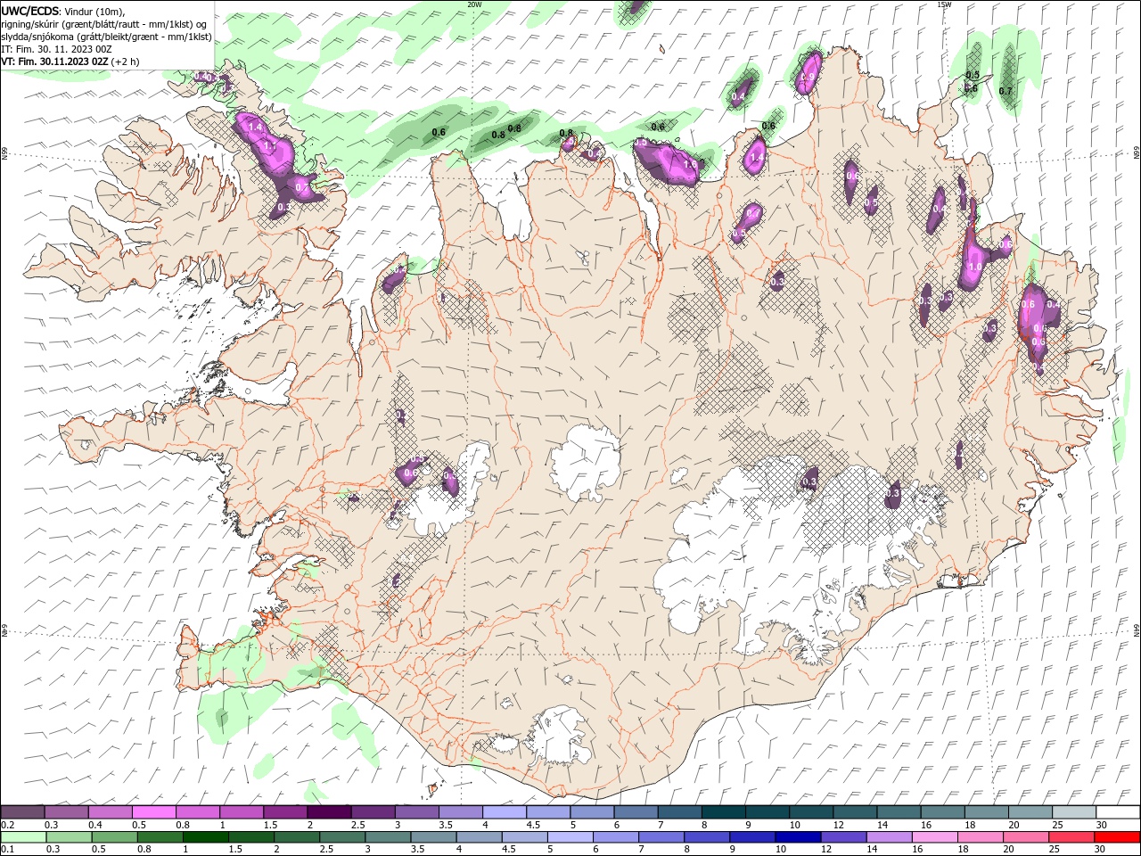Image resolution: width=1141 pixels, height=856 pixels.
Task: Select the 'IT: Fim. 30. 11. 2023 00Z' line
Action: pyautogui.click(x=56, y=49)
